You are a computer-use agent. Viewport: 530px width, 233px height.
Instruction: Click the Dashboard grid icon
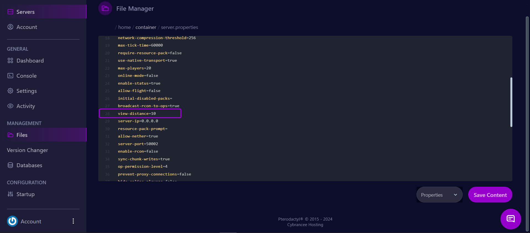[10, 61]
